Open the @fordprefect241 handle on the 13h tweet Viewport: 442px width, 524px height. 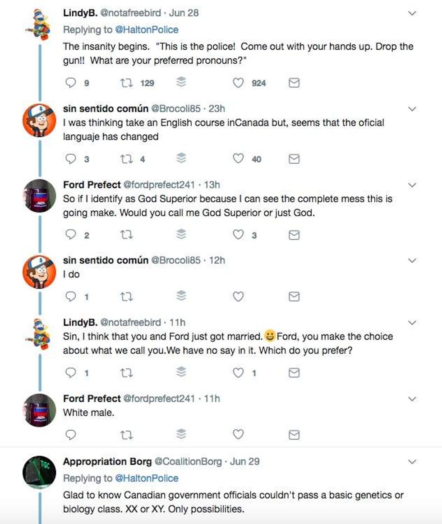[x=159, y=185]
